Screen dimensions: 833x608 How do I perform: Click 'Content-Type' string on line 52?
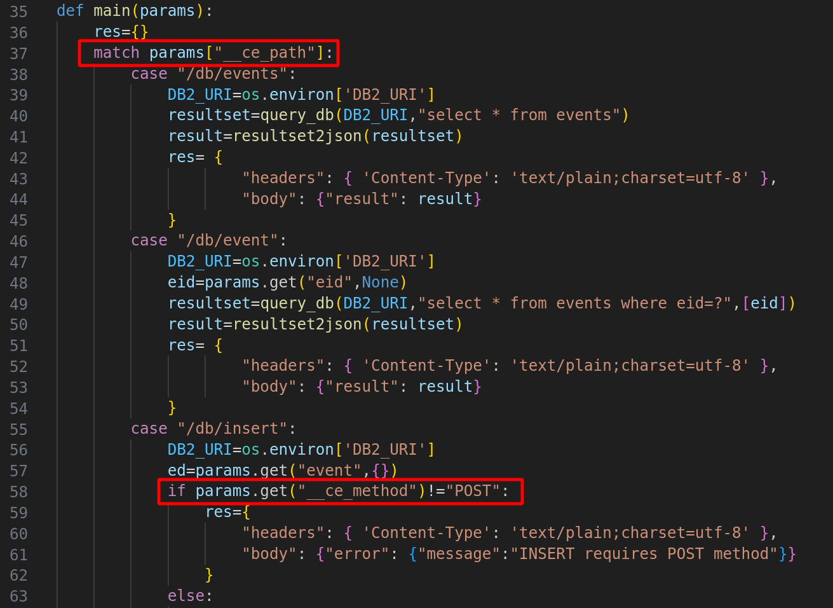coord(427,366)
